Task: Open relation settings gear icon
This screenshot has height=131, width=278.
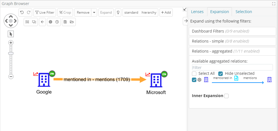Action: (x=199, y=80)
